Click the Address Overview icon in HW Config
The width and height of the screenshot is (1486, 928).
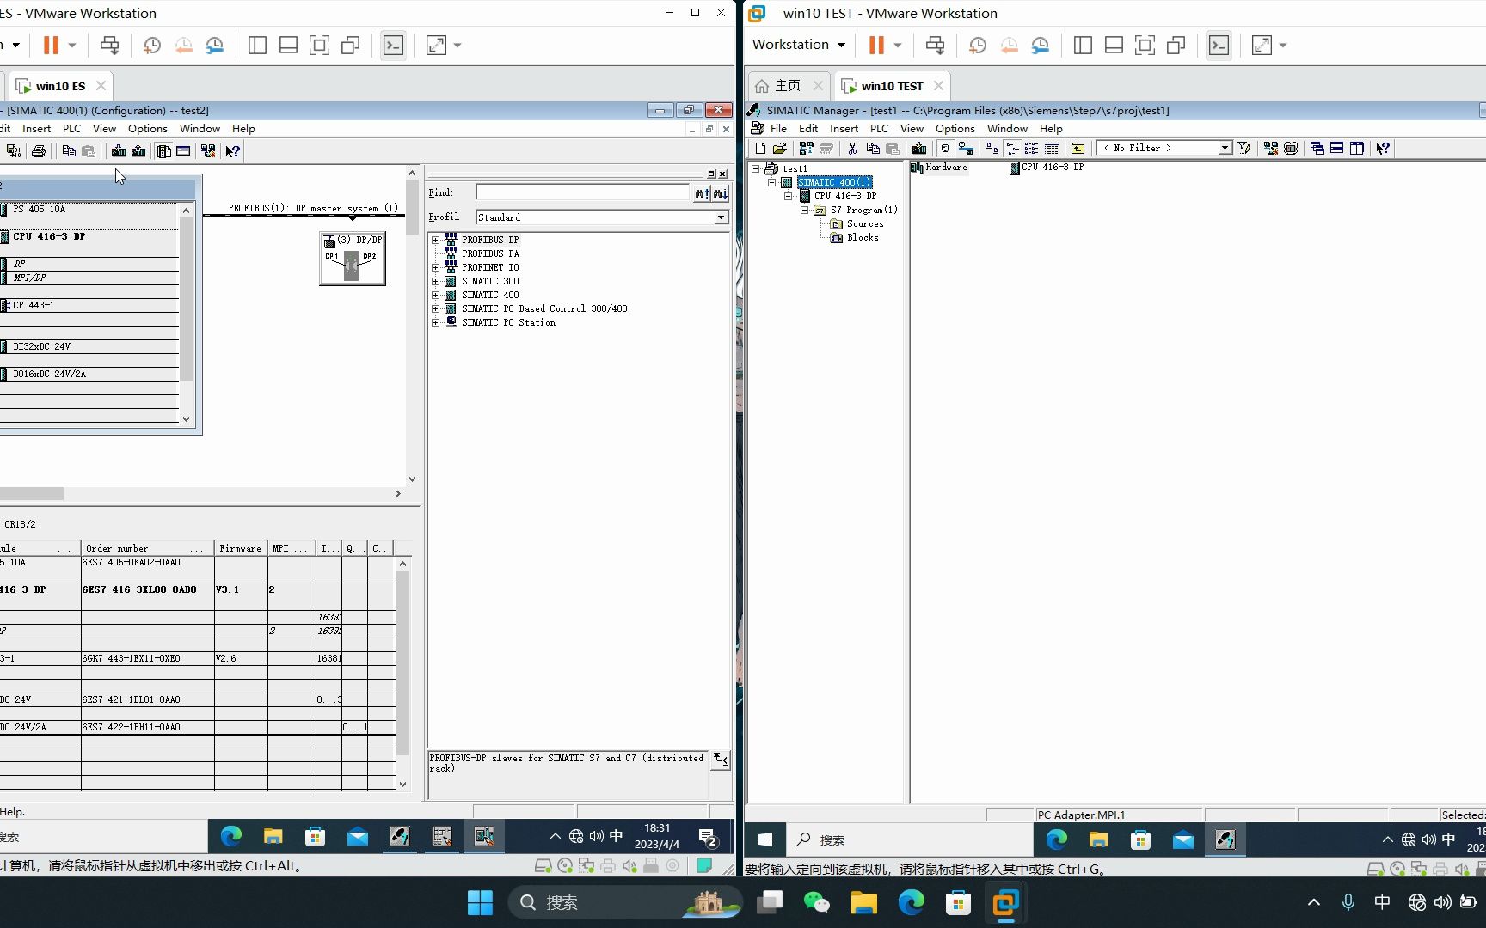pyautogui.click(x=183, y=151)
